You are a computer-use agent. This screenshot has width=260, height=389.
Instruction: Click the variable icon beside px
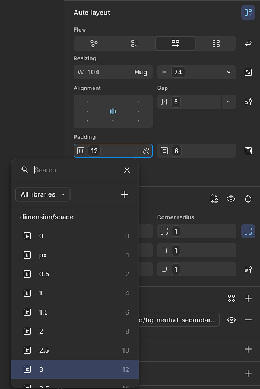(x=27, y=255)
